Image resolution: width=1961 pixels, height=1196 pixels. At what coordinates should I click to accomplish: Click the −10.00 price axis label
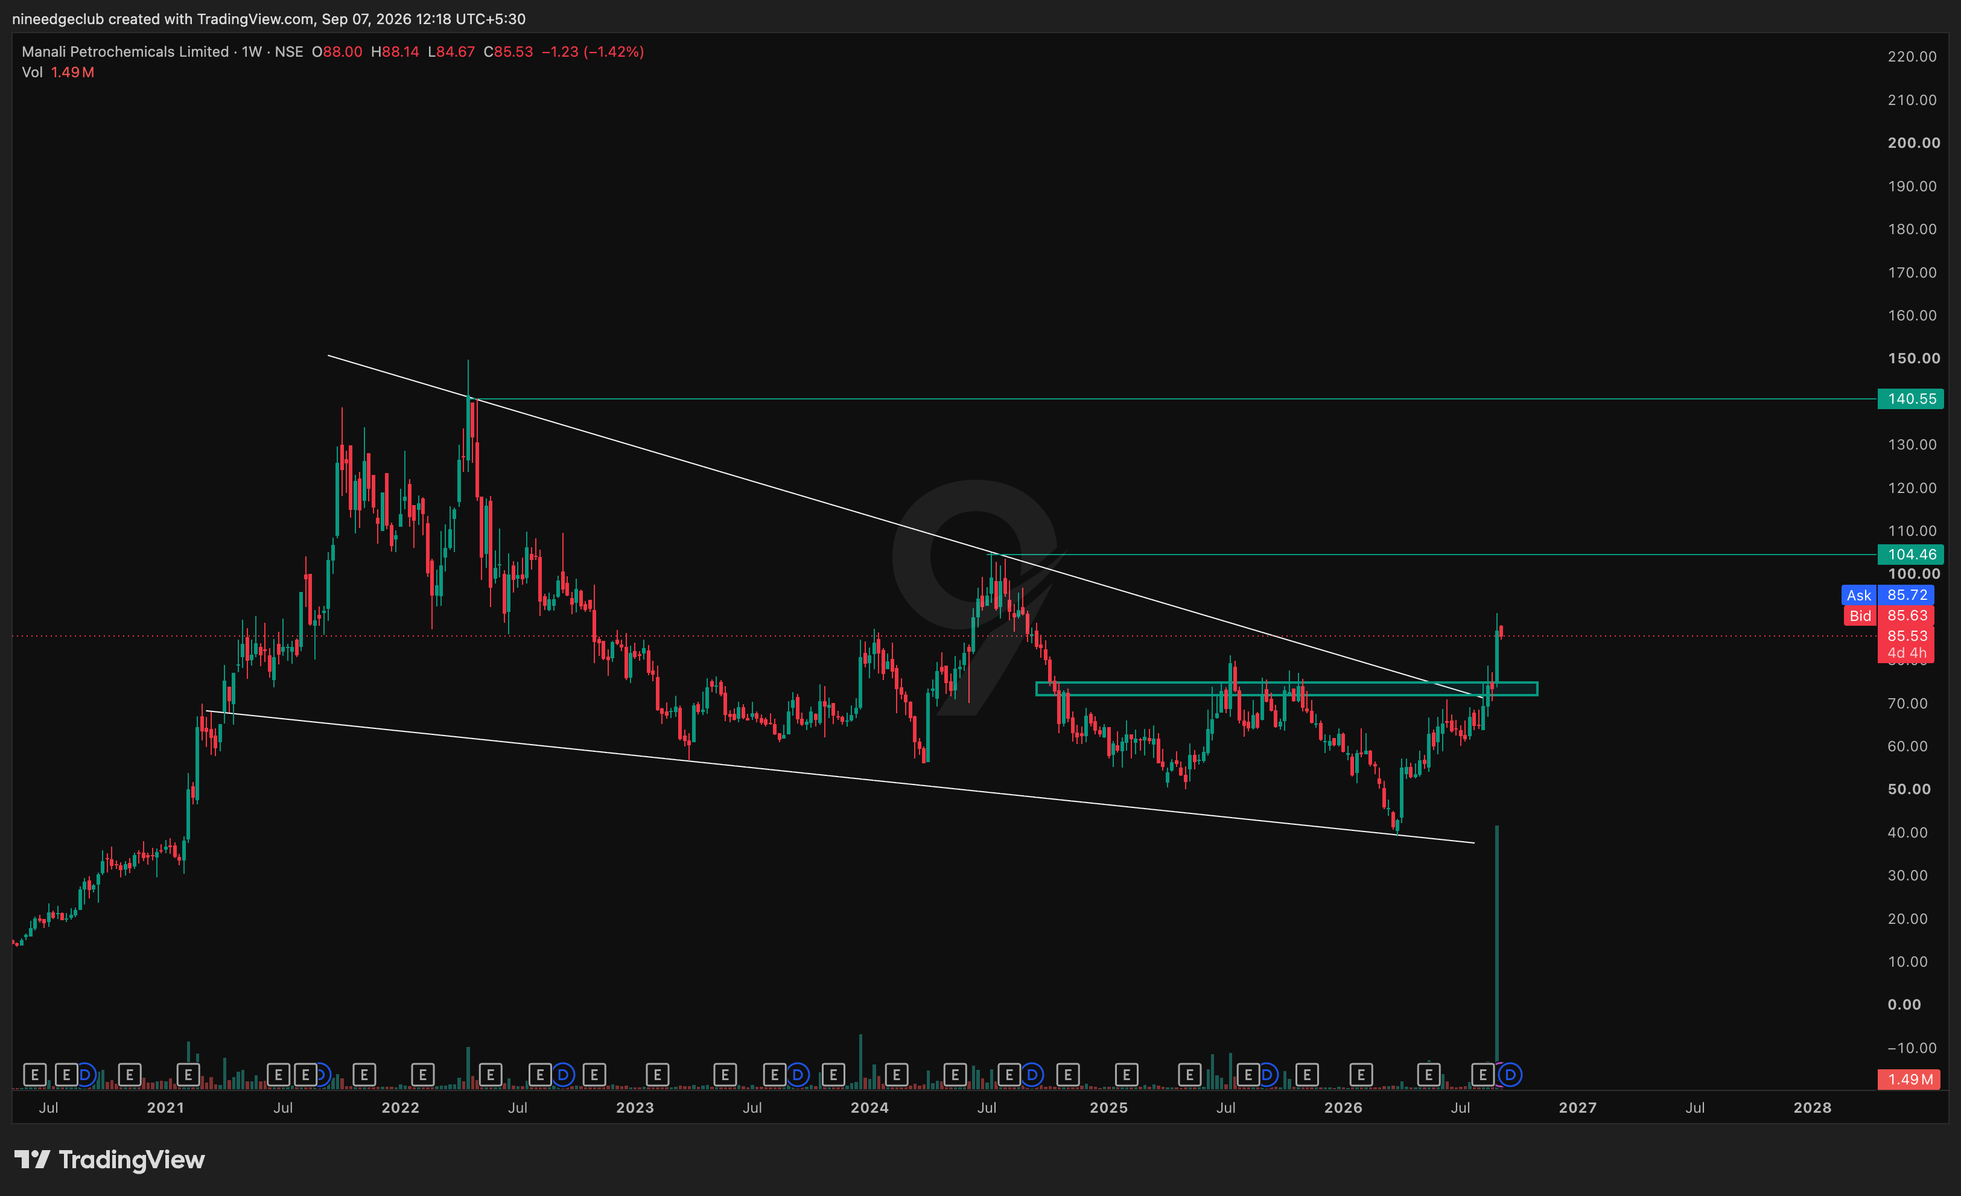pos(1912,1048)
